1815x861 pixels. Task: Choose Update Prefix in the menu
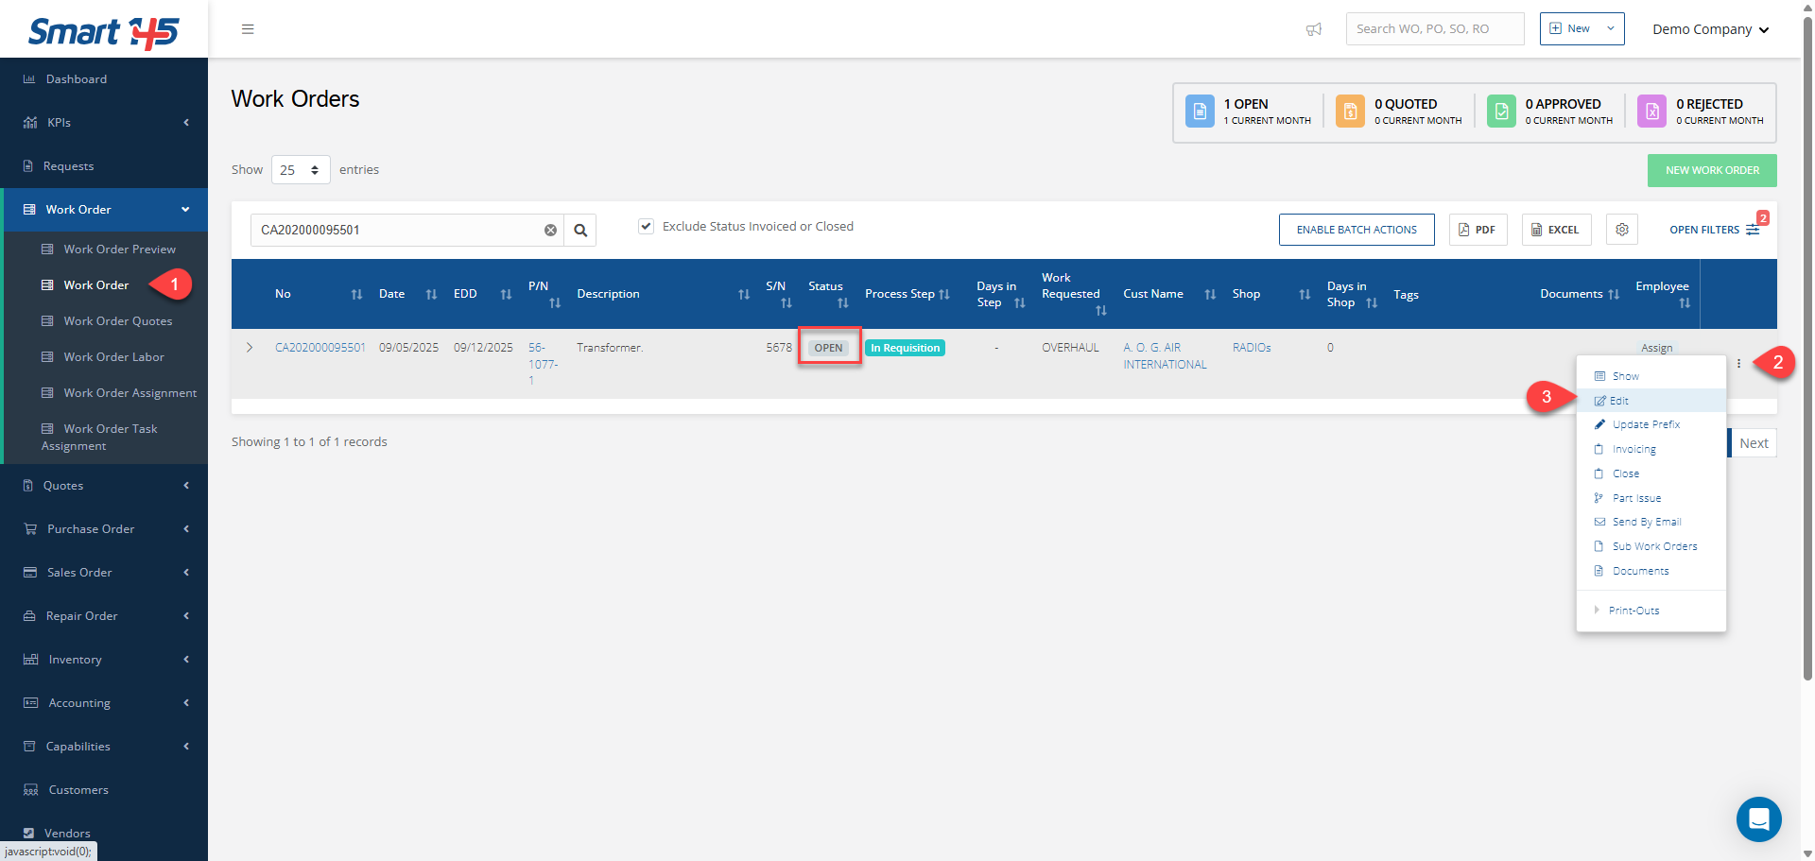(x=1651, y=424)
